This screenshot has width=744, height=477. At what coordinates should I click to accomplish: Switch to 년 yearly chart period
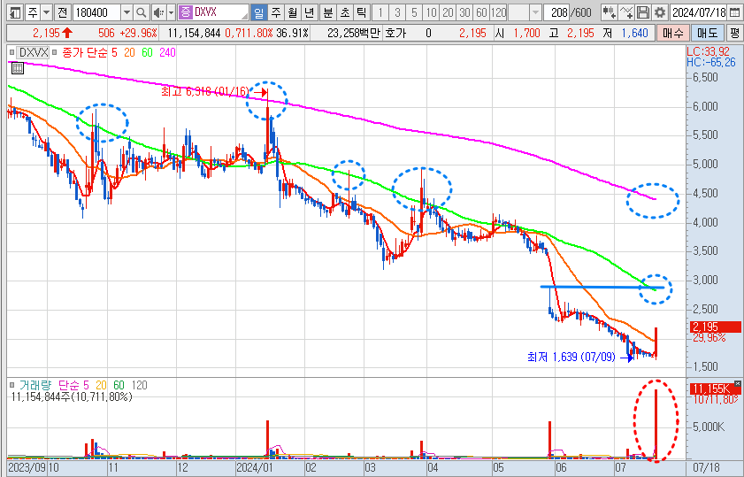pyautogui.click(x=310, y=12)
